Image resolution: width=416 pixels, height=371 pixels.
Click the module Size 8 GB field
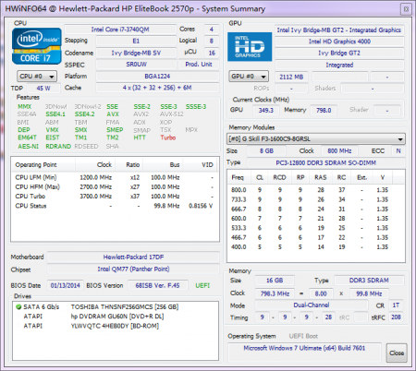[266, 151]
